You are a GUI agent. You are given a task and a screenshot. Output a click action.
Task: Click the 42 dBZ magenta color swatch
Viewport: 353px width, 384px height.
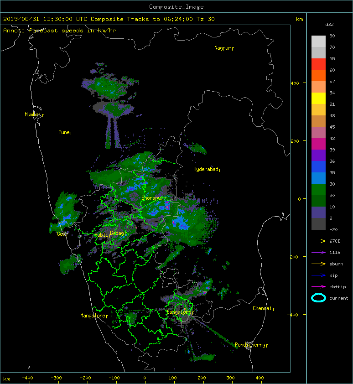318,144
